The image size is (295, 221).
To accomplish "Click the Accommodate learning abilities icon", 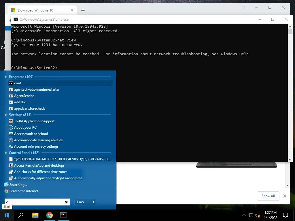I will coord(11,140).
